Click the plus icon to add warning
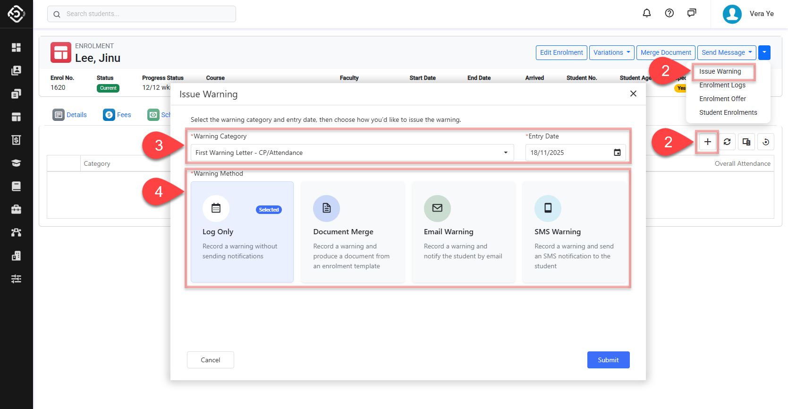The height and width of the screenshot is (409, 788). pos(707,142)
